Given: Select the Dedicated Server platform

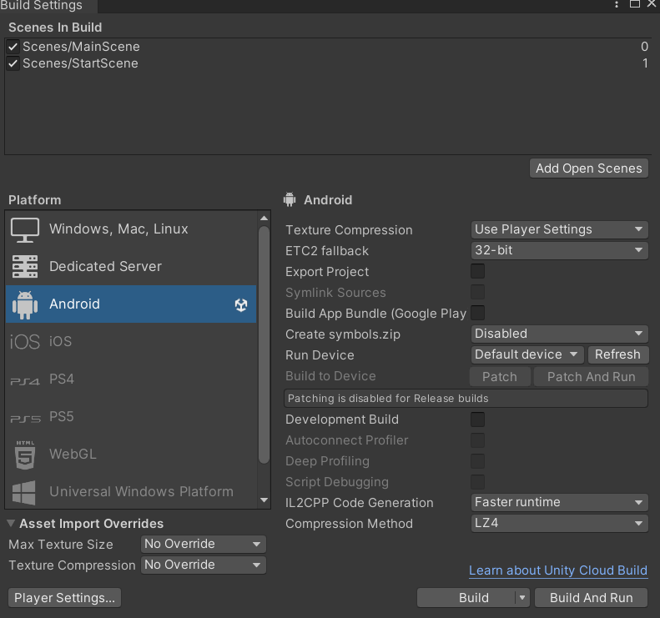Looking at the screenshot, I should 131,267.
